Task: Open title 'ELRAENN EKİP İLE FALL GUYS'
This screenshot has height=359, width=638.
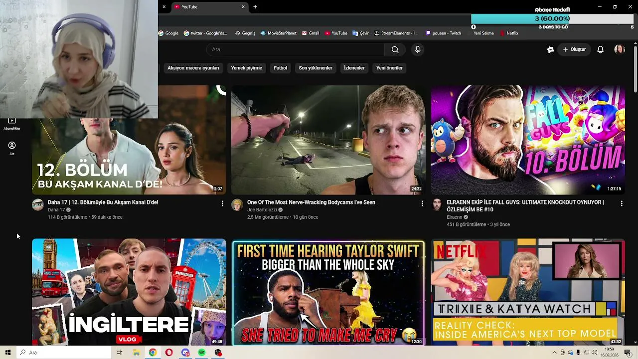Action: click(525, 206)
